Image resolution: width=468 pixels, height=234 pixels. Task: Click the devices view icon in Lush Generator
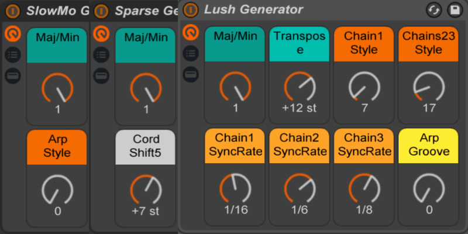pyautogui.click(x=191, y=74)
